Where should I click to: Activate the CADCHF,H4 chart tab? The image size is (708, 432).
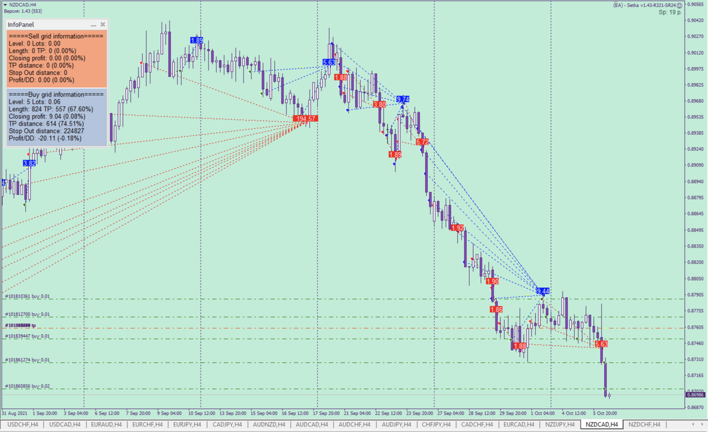[x=477, y=424]
